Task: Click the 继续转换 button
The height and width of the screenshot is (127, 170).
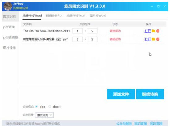Action: (x=150, y=94)
